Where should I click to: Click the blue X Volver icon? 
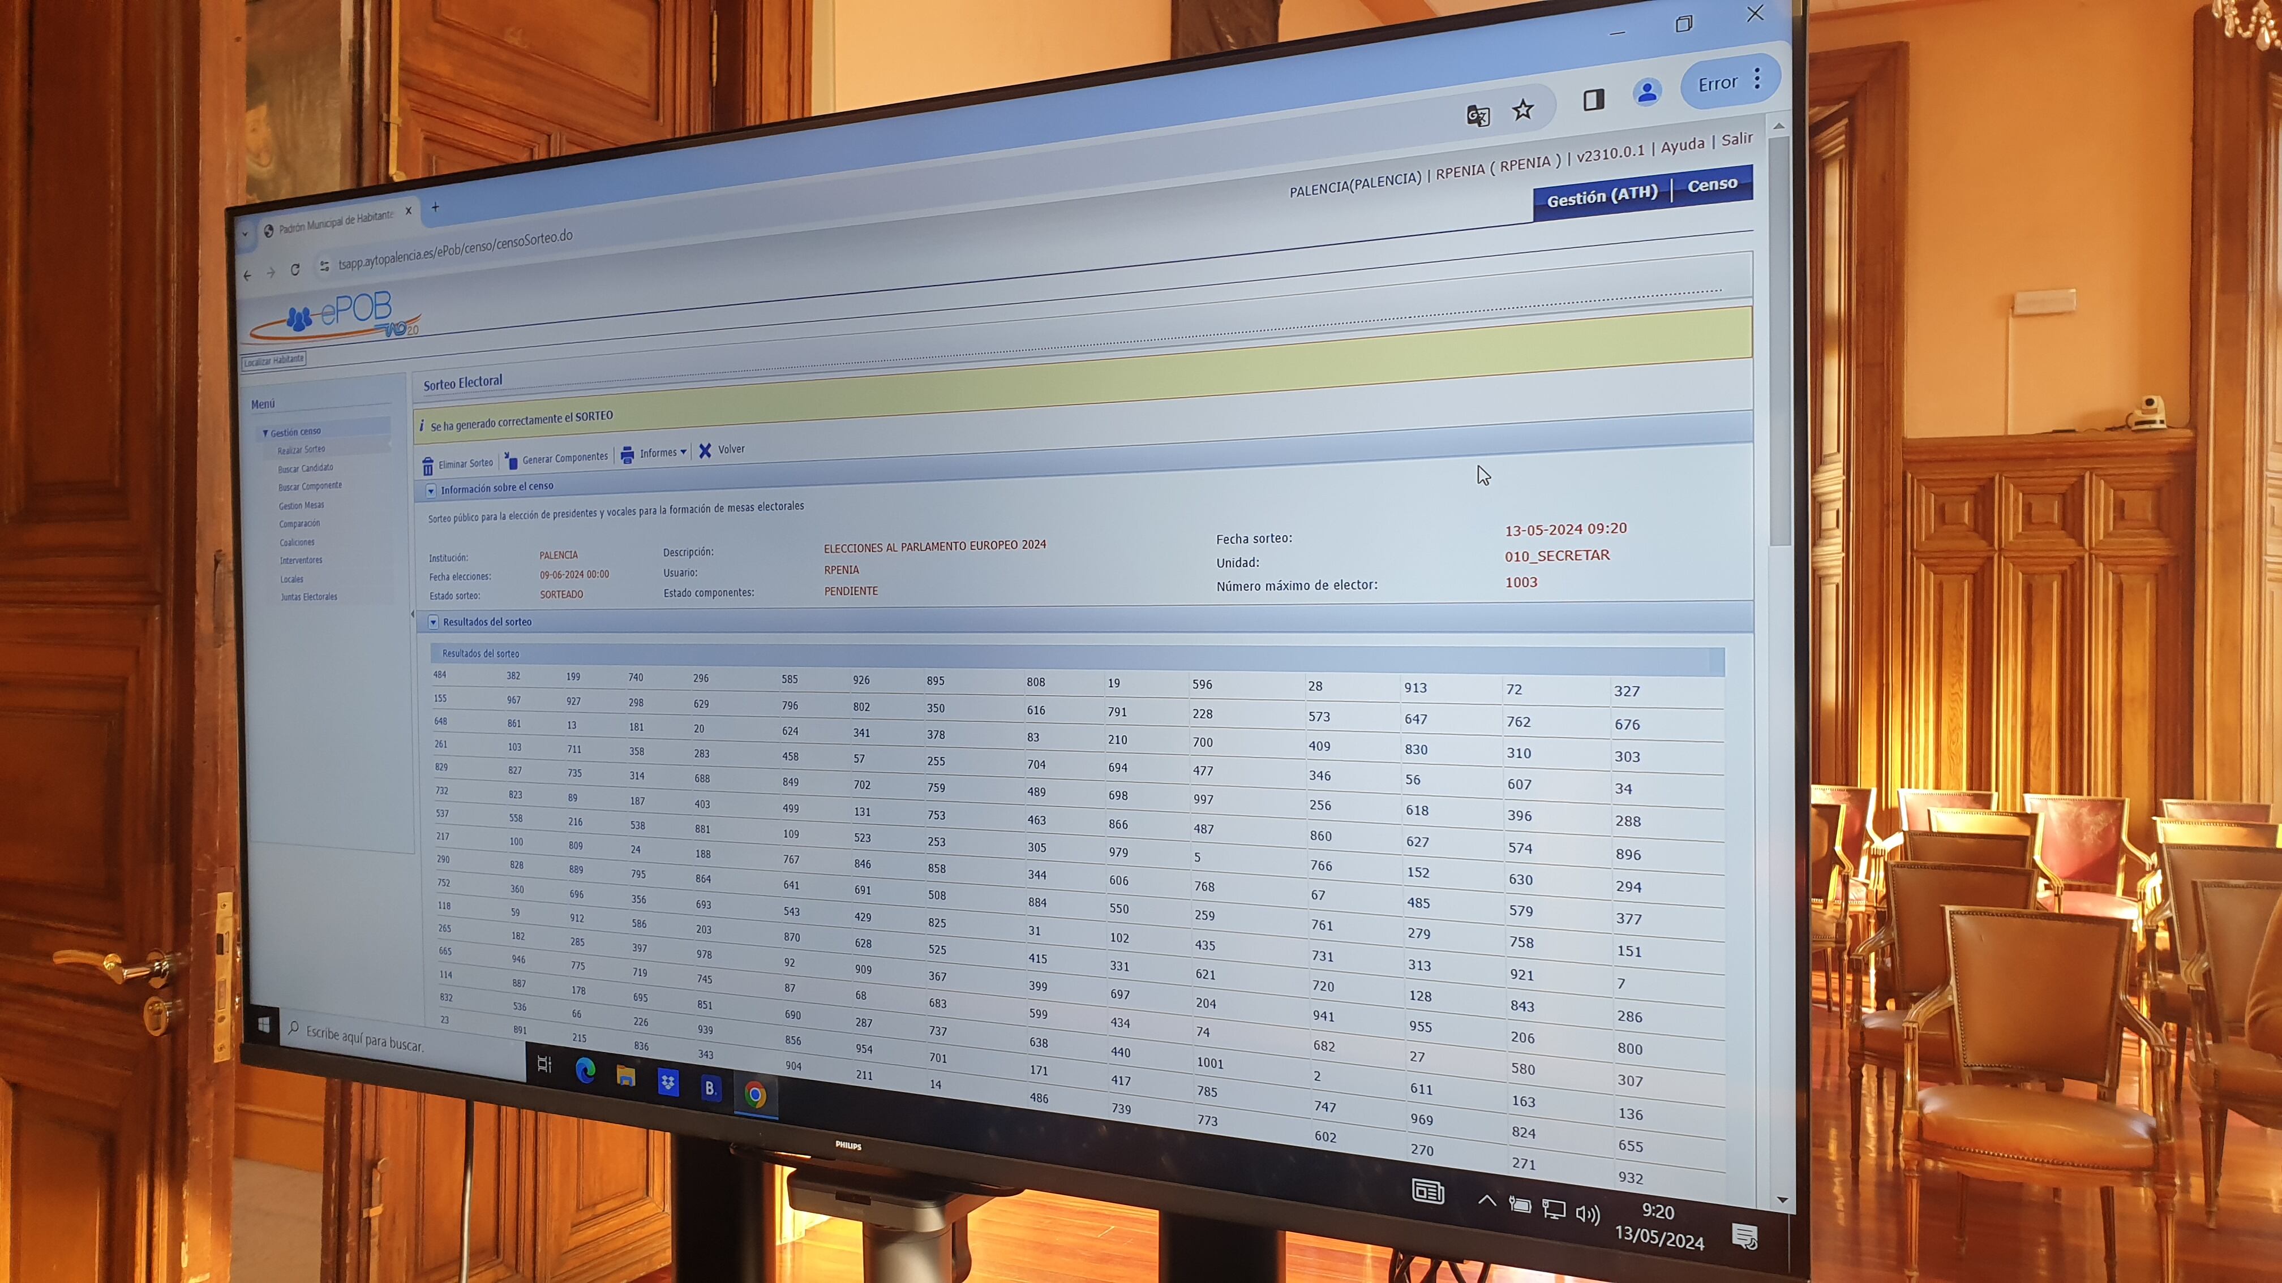(x=705, y=451)
